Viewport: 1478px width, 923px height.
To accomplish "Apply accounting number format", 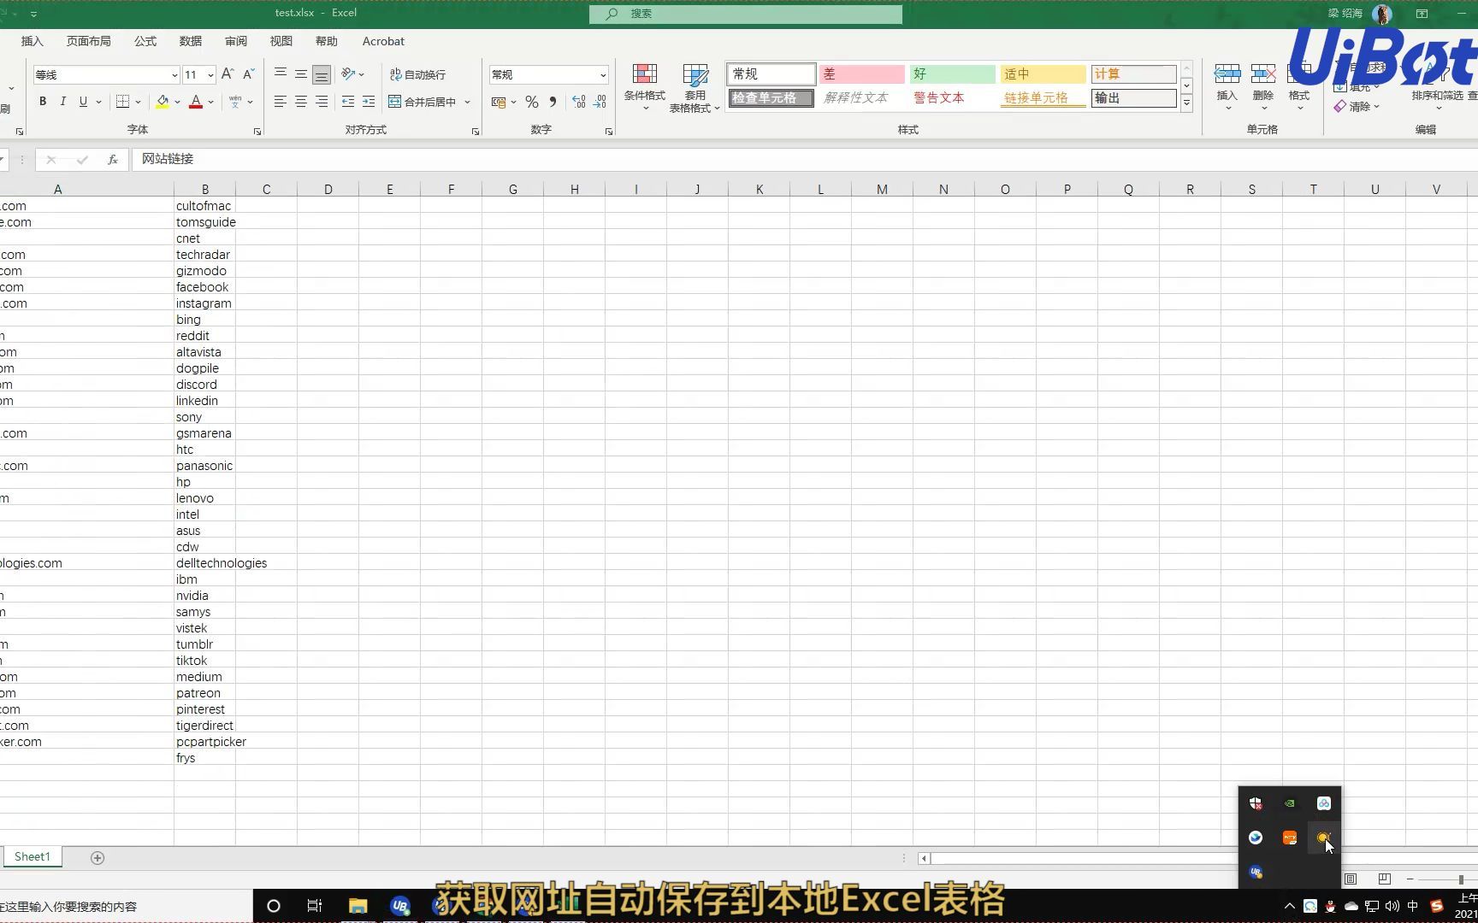I will (499, 102).
